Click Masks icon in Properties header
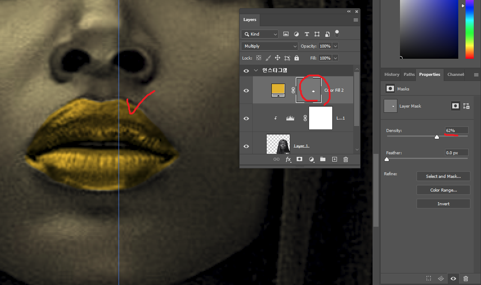 390,89
